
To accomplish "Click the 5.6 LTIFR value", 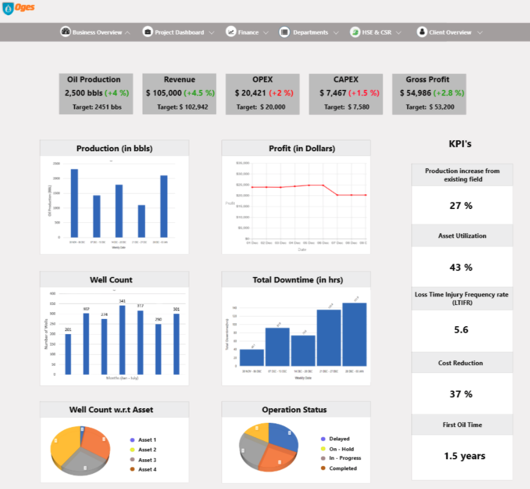I will [x=461, y=330].
